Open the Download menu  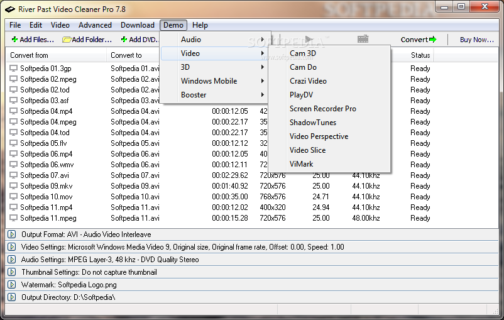coord(138,25)
